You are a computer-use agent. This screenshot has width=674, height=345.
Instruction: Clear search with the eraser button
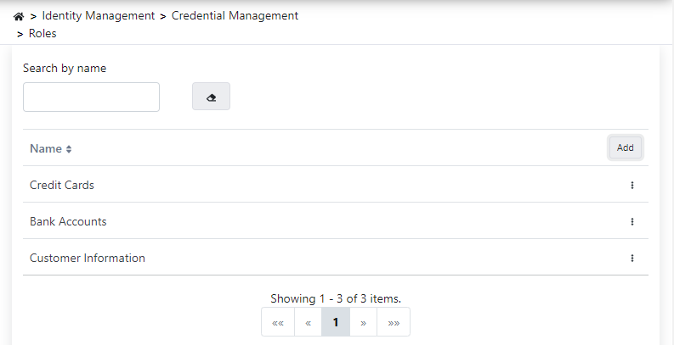(x=212, y=97)
